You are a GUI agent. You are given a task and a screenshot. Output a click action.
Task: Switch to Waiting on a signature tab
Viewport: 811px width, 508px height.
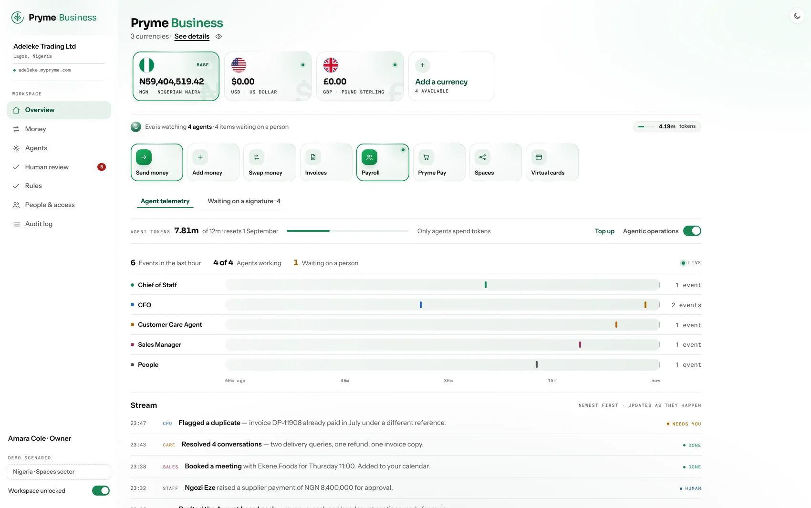click(244, 201)
